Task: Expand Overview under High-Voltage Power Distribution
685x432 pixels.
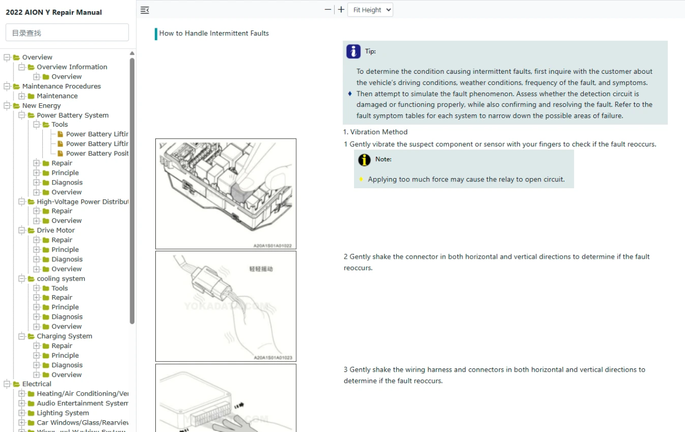Action: 36,221
